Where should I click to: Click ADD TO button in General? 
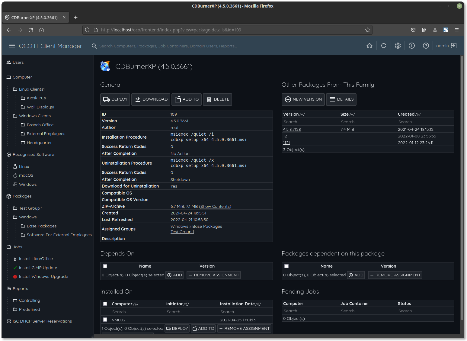coord(187,99)
